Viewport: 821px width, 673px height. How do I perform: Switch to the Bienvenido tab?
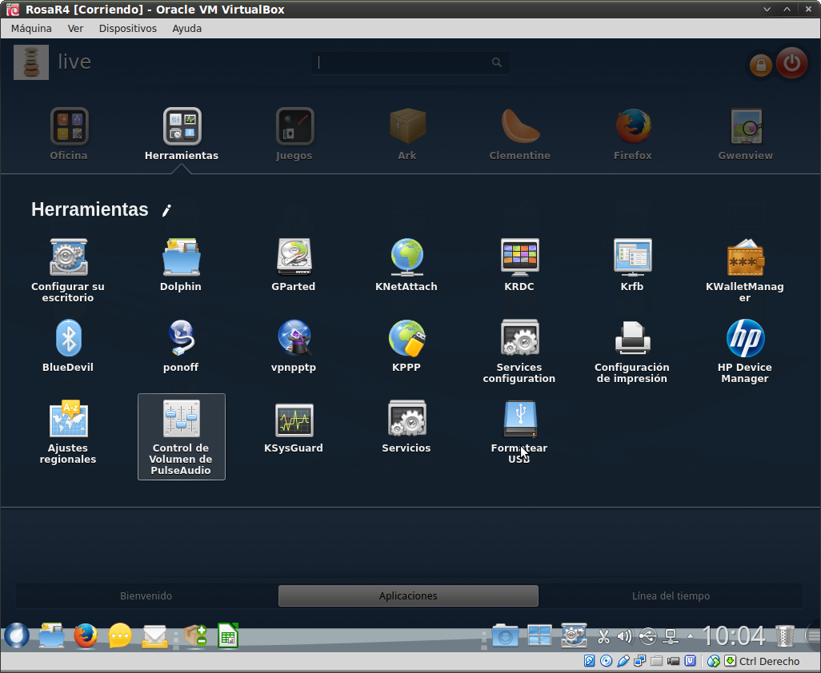[x=146, y=595]
